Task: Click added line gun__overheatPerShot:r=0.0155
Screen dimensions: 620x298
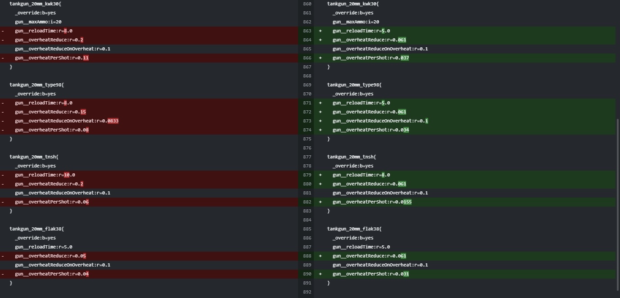Action: click(x=372, y=202)
